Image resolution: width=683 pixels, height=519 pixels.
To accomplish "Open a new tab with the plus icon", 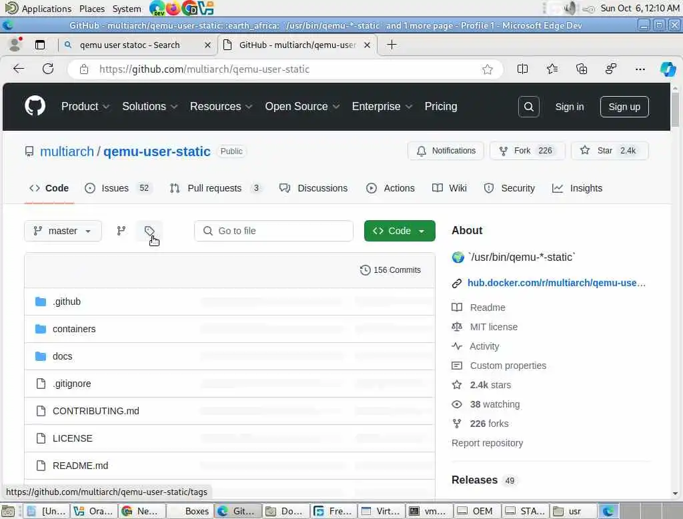I will point(392,45).
